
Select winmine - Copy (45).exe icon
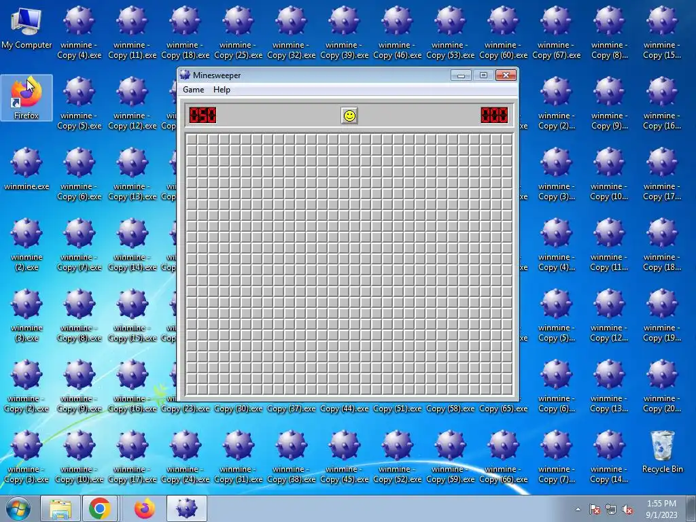[344, 457]
